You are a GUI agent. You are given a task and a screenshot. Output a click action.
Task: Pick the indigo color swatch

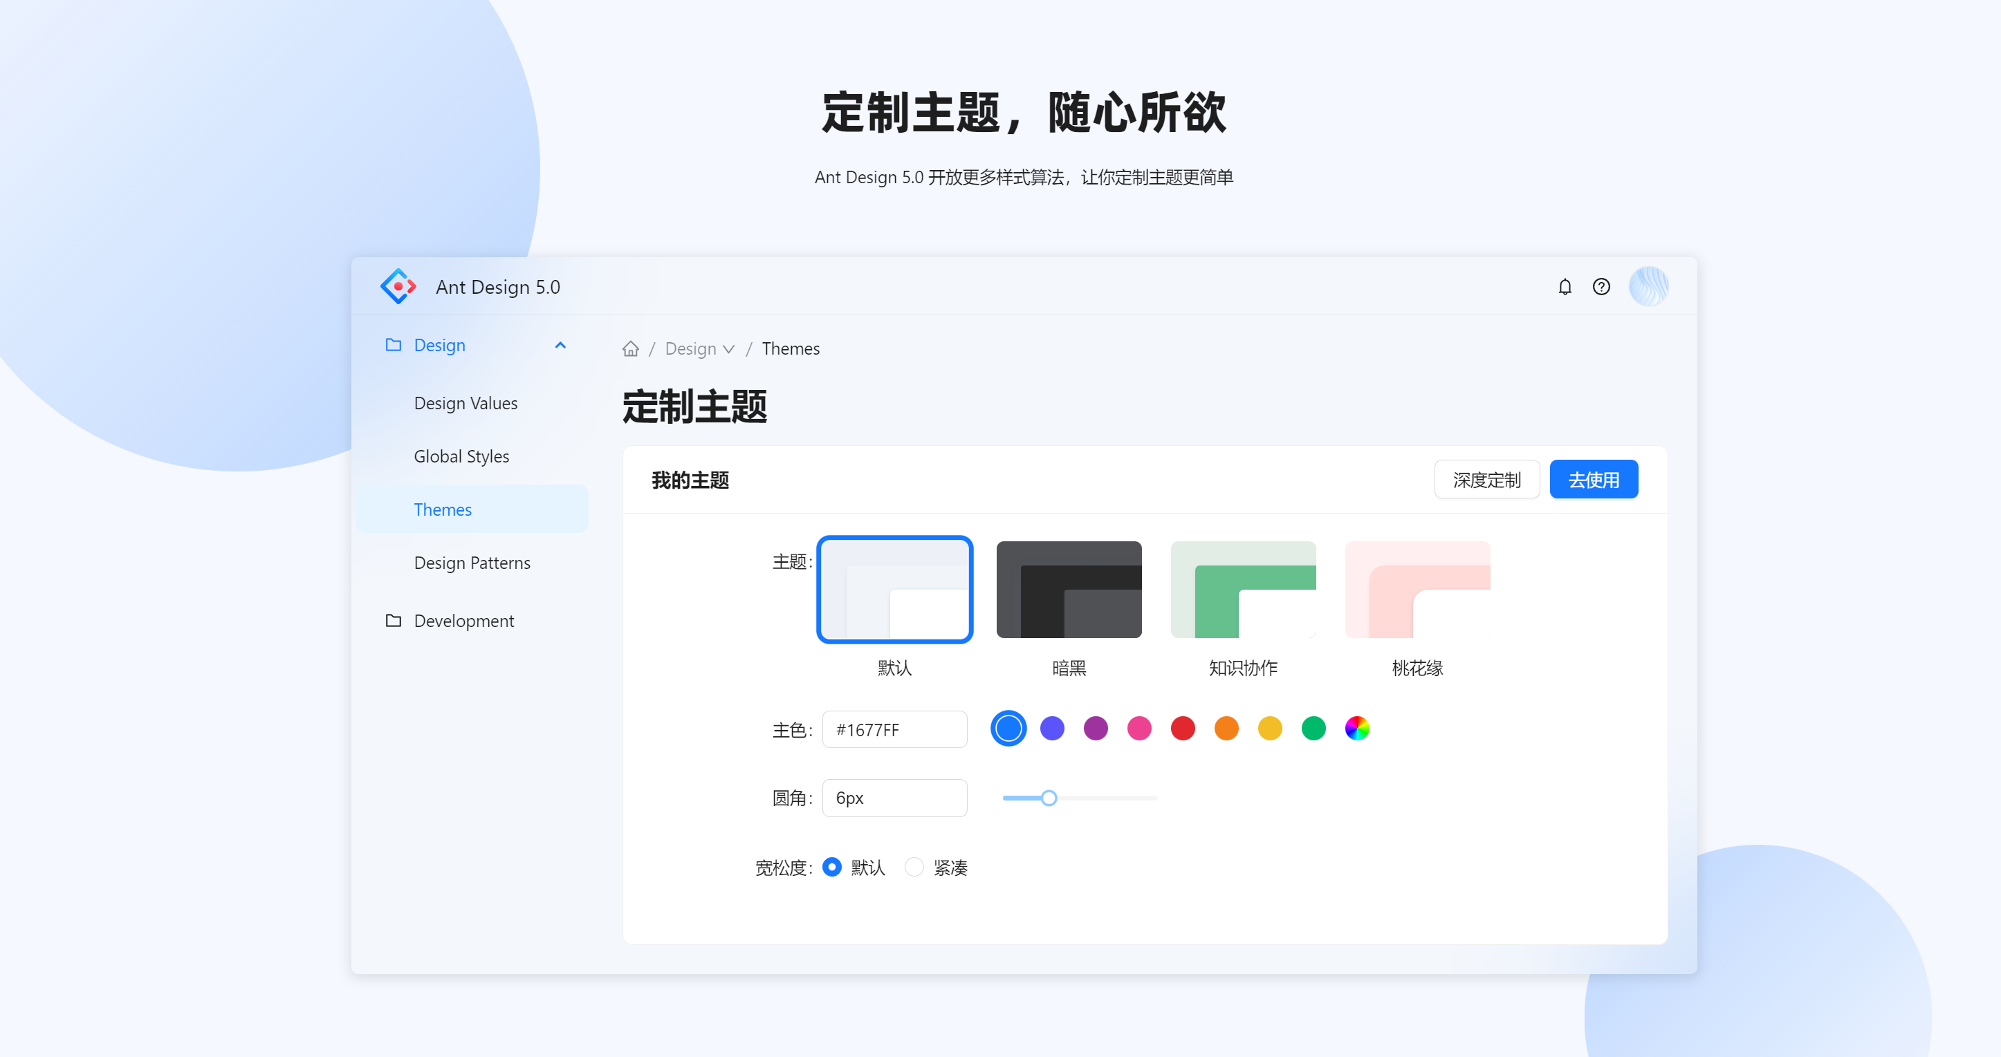pyautogui.click(x=1052, y=729)
